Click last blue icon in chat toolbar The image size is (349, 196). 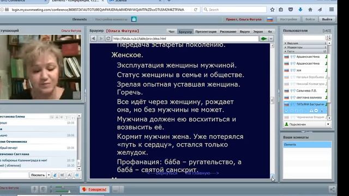click(77, 175)
